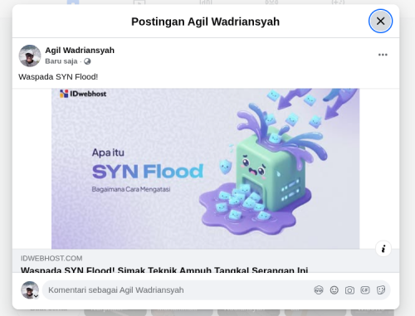
Task: Click the 'Baru saja' timestamp
Action: pos(61,61)
